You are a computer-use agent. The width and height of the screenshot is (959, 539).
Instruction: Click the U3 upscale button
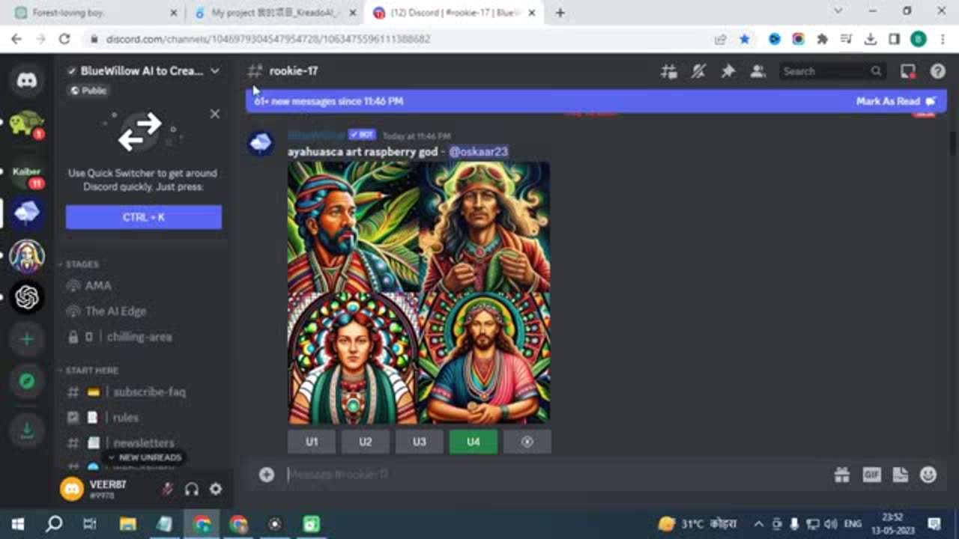tap(420, 442)
